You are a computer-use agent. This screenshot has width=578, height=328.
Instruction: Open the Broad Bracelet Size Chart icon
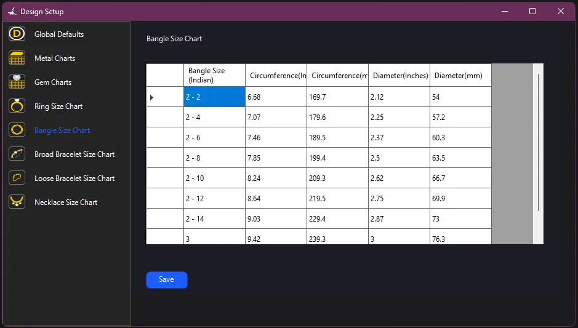17,154
